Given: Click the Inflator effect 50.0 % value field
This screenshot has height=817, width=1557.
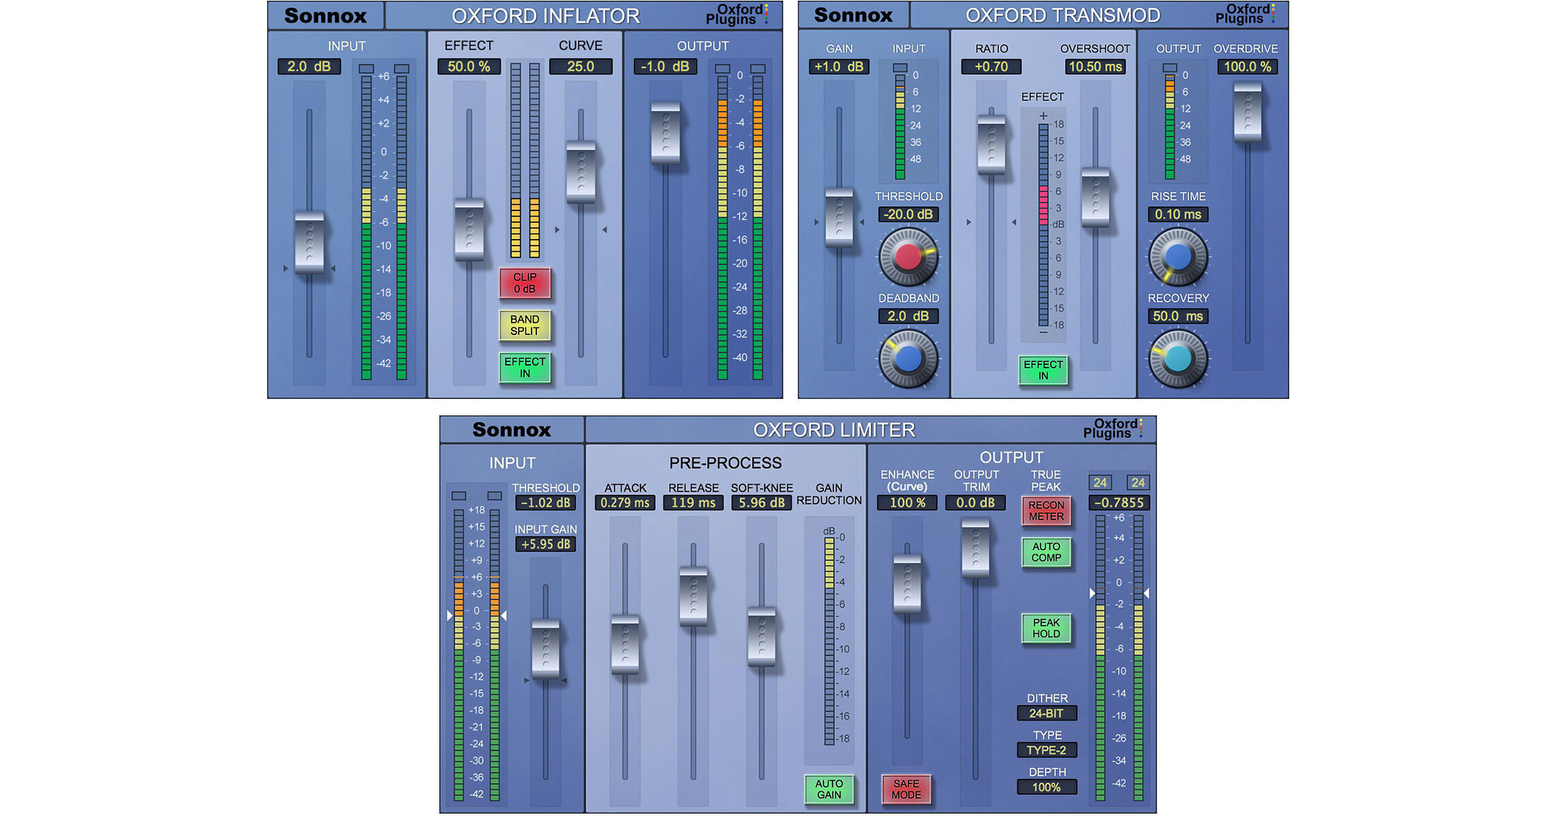Looking at the screenshot, I should (x=469, y=67).
